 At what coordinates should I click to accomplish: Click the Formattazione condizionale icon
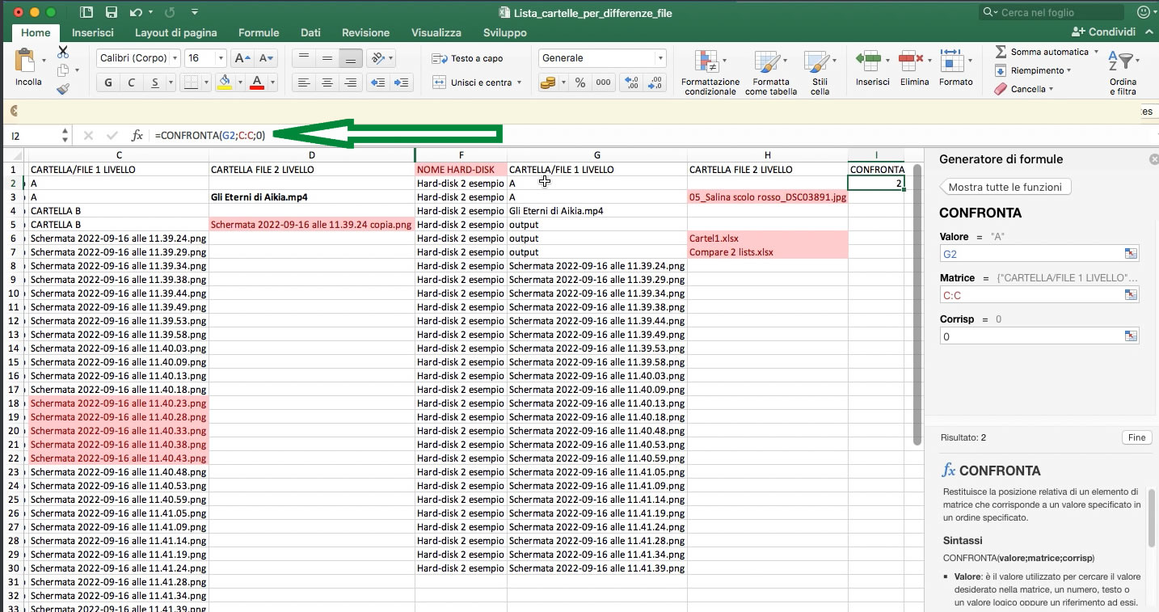point(708,61)
